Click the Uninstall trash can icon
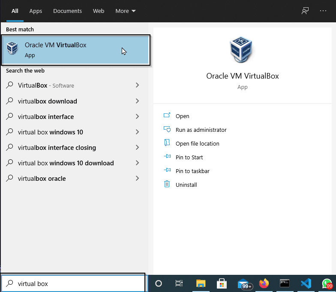Image resolution: width=336 pixels, height=292 pixels. click(x=167, y=184)
